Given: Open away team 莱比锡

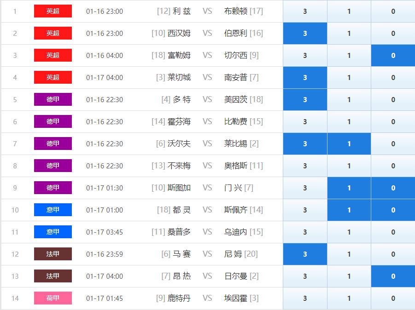Looking at the screenshot, I should pyautogui.click(x=235, y=144).
